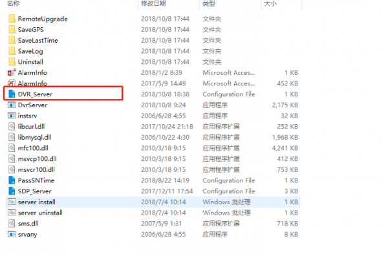The width and height of the screenshot is (388, 256).
Task: Click the Access icon of the 1 KB AlarmInfo
Action: click(12, 72)
